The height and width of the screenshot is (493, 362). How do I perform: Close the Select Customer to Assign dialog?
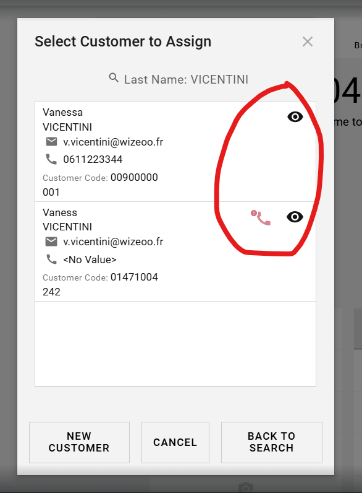308,41
